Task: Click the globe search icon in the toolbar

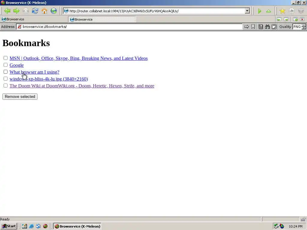Action: 54,11
